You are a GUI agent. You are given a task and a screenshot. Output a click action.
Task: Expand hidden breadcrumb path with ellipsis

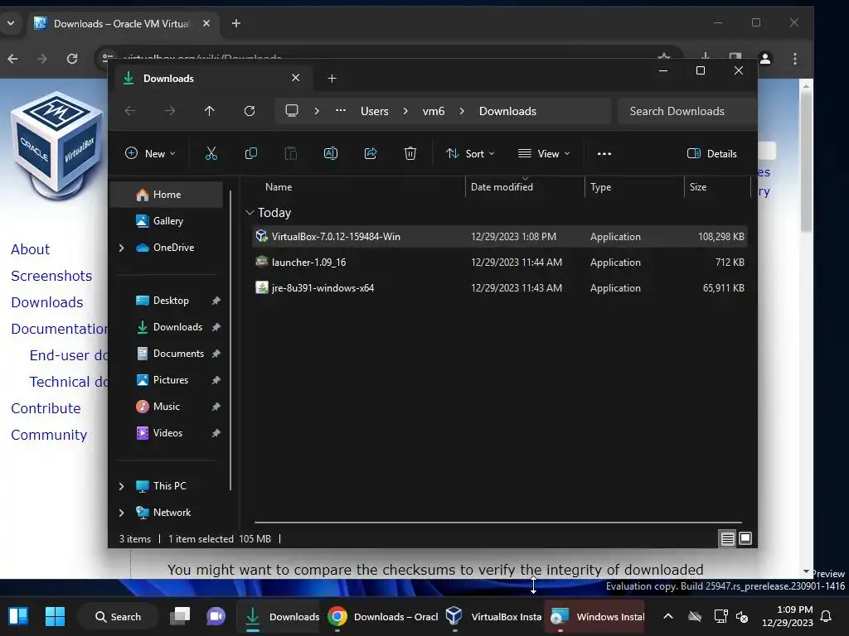tap(341, 110)
